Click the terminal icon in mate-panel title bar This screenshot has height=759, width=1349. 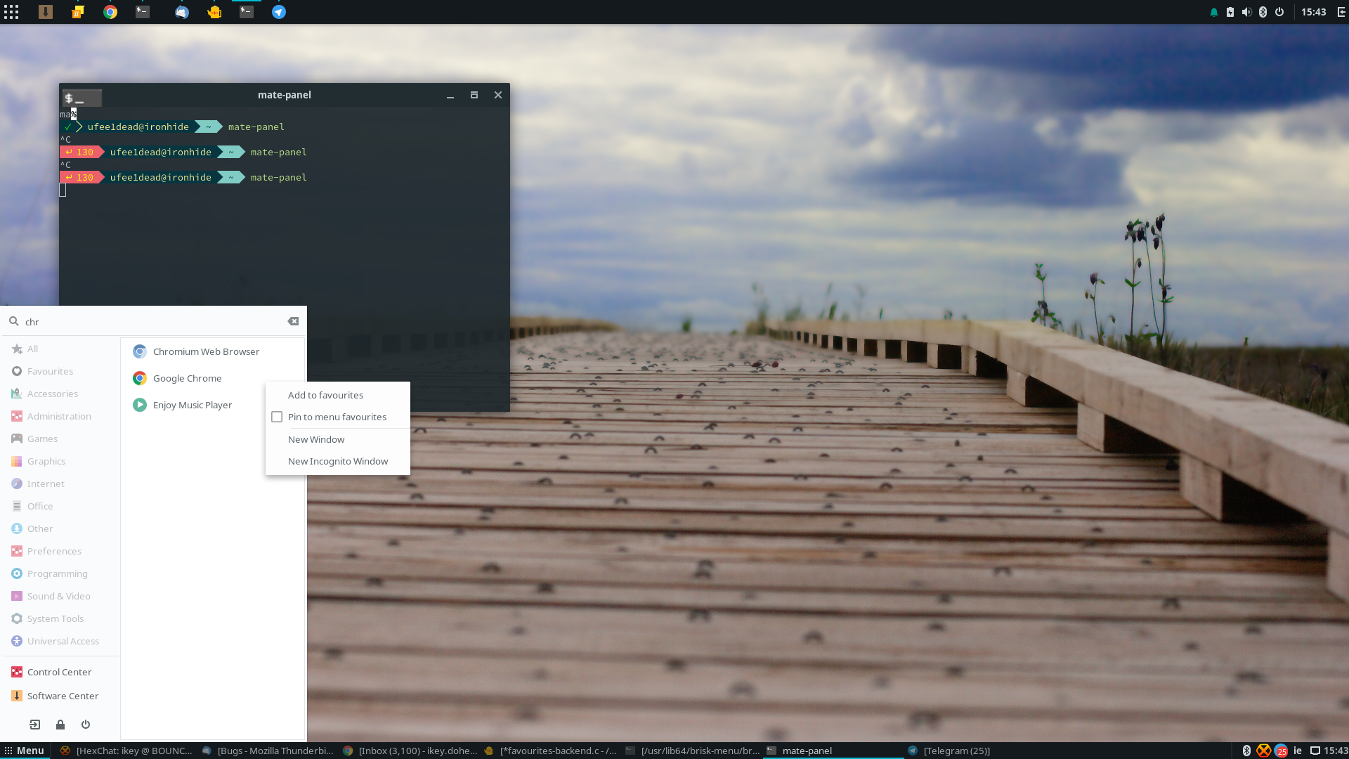82,97
